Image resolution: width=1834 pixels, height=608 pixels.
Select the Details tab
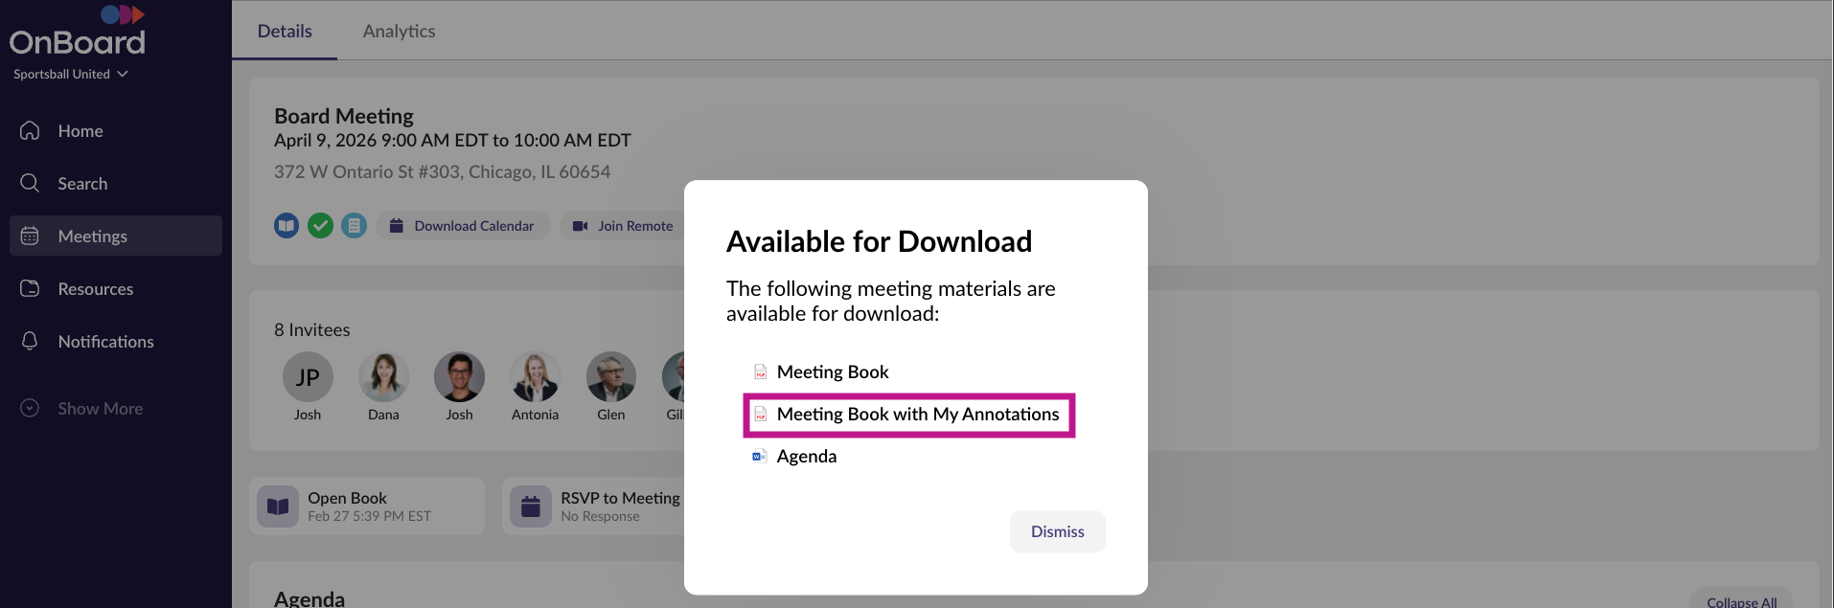pyautogui.click(x=285, y=32)
